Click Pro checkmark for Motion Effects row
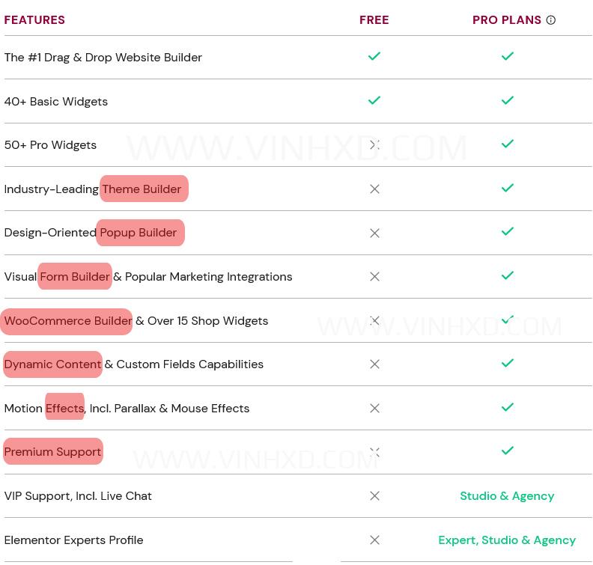593x565 pixels. (x=508, y=407)
